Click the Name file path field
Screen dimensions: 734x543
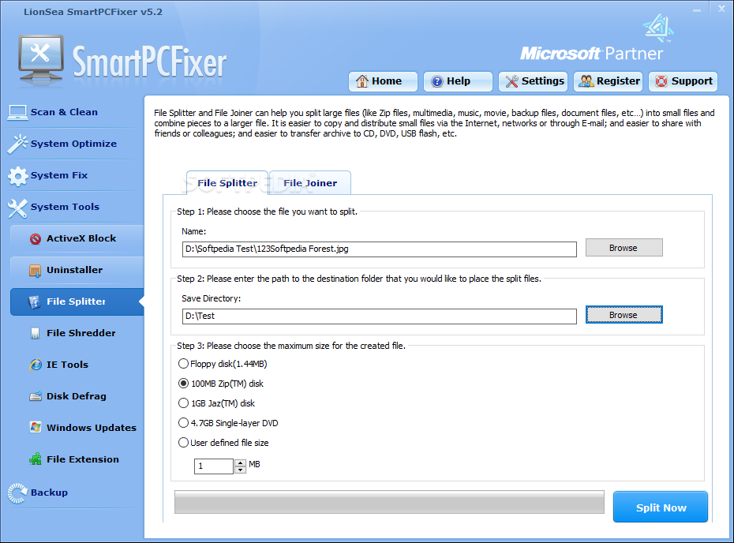pyautogui.click(x=379, y=249)
